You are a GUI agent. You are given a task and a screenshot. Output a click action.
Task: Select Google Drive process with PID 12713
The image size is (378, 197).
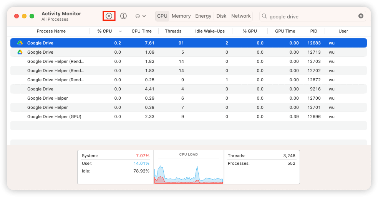point(189,52)
